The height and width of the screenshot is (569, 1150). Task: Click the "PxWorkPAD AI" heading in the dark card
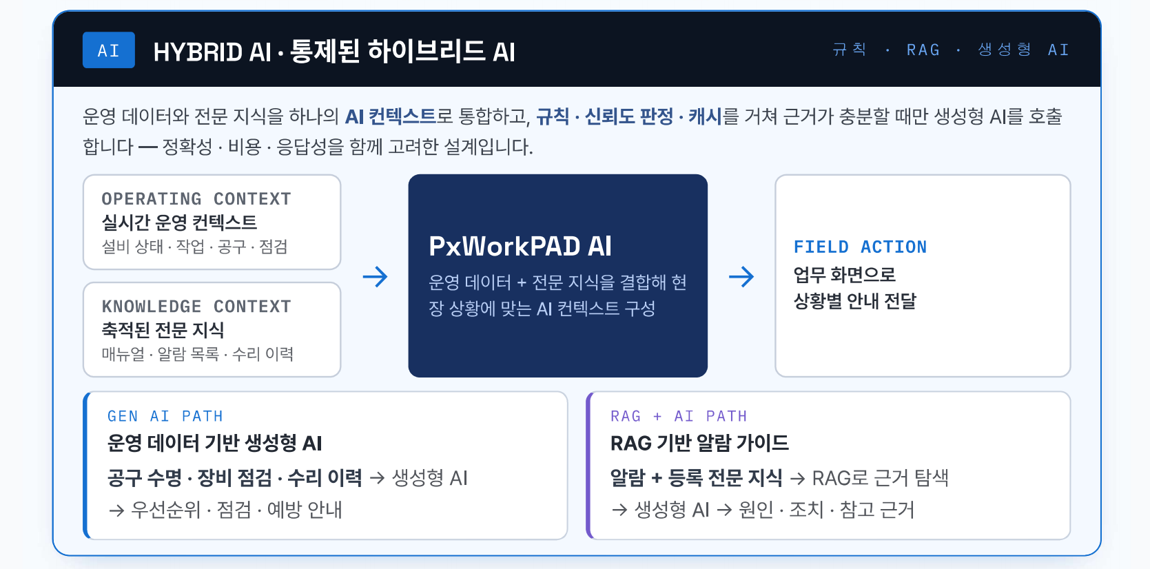520,246
